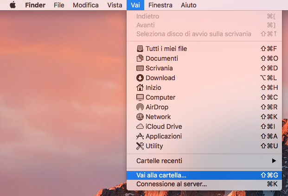This screenshot has width=288, height=196.
Task: Select Connessione al server… entry
Action: (x=204, y=184)
